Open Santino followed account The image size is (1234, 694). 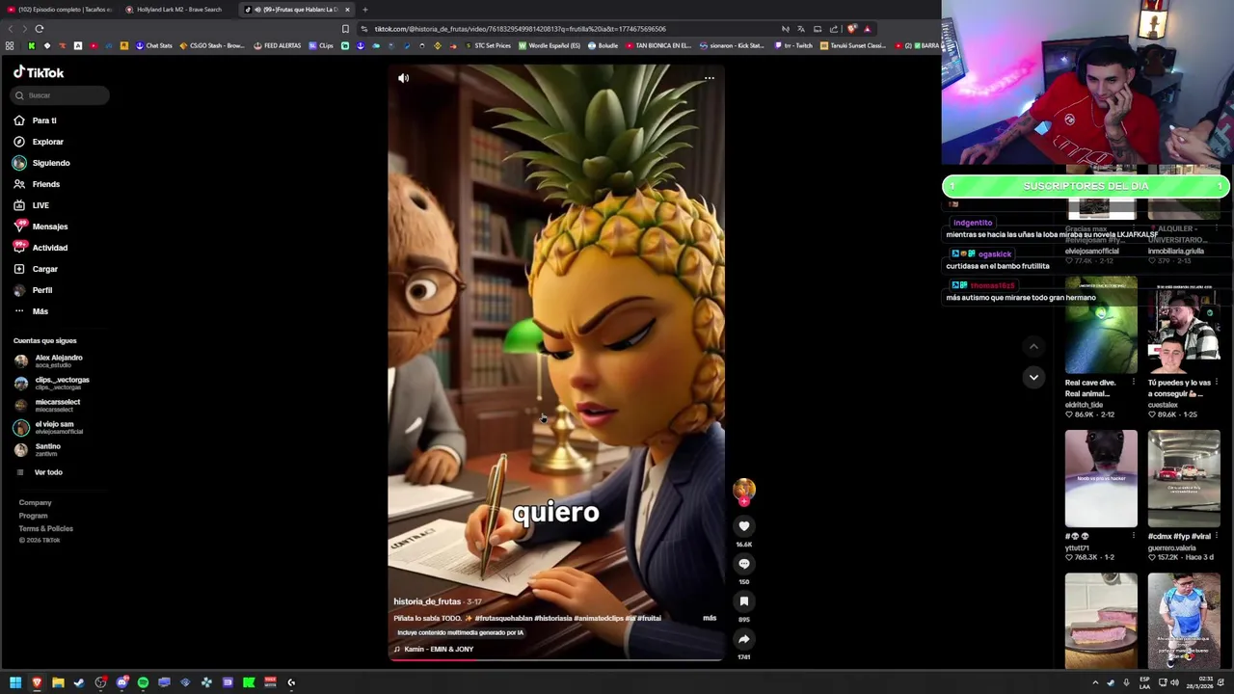point(48,449)
